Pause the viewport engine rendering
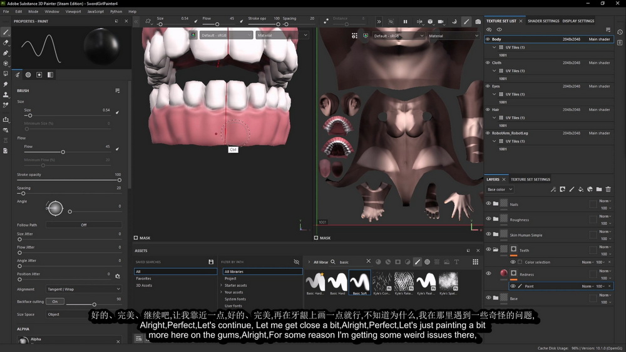Image resolution: width=626 pixels, height=352 pixels. click(x=405, y=21)
